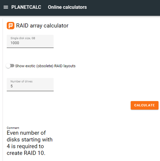
Task: Enable Show exotic RAID layouts switch
Action: coord(10,66)
